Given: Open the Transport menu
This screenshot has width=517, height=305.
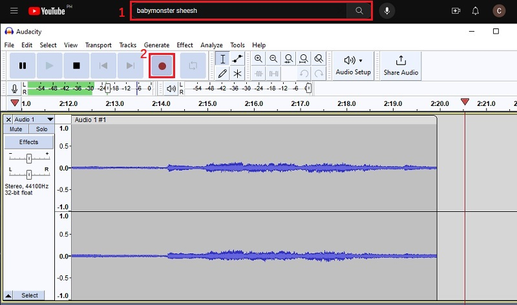Looking at the screenshot, I should point(98,45).
